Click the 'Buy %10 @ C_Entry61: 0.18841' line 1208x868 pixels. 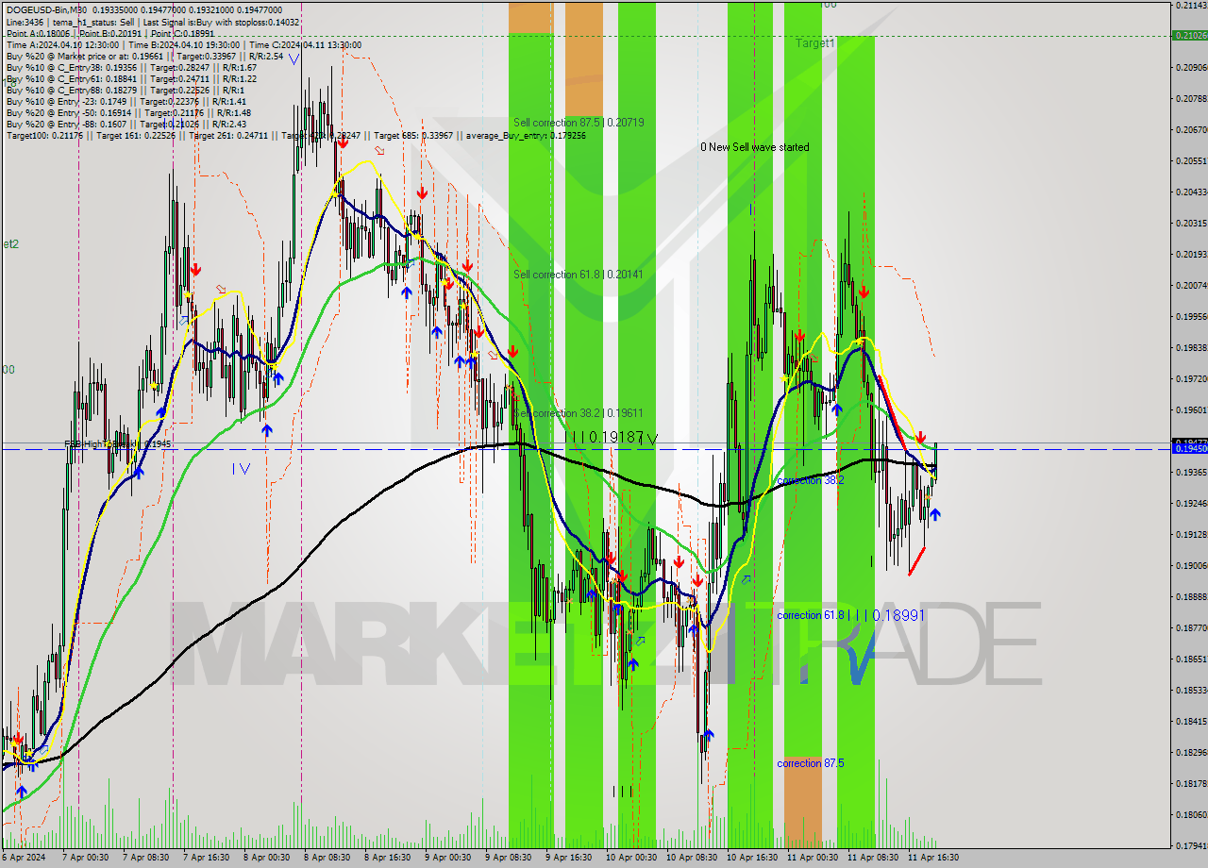pos(131,78)
